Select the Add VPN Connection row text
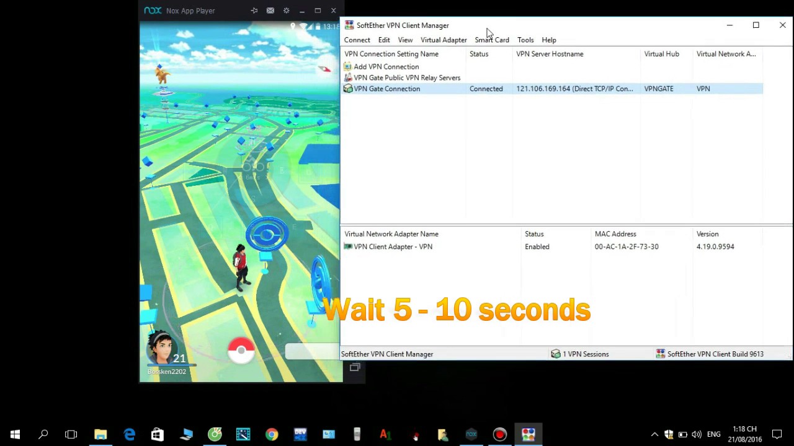This screenshot has height=446, width=794. (386, 66)
